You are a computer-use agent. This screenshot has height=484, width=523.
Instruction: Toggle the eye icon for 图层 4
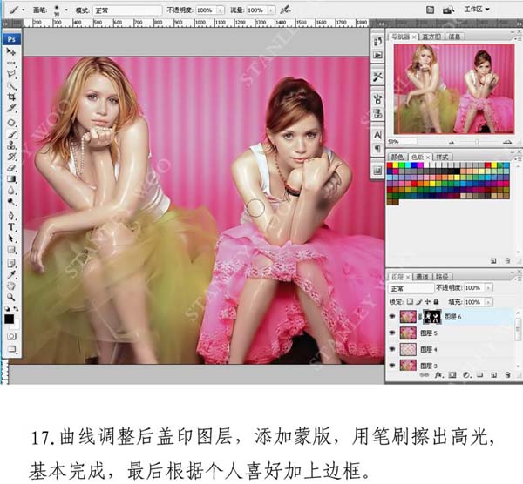point(392,350)
